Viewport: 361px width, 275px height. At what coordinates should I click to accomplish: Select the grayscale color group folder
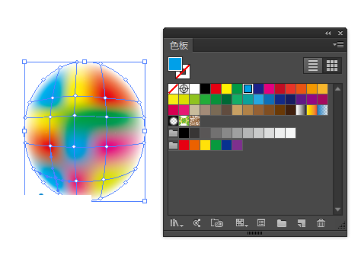pos(173,133)
